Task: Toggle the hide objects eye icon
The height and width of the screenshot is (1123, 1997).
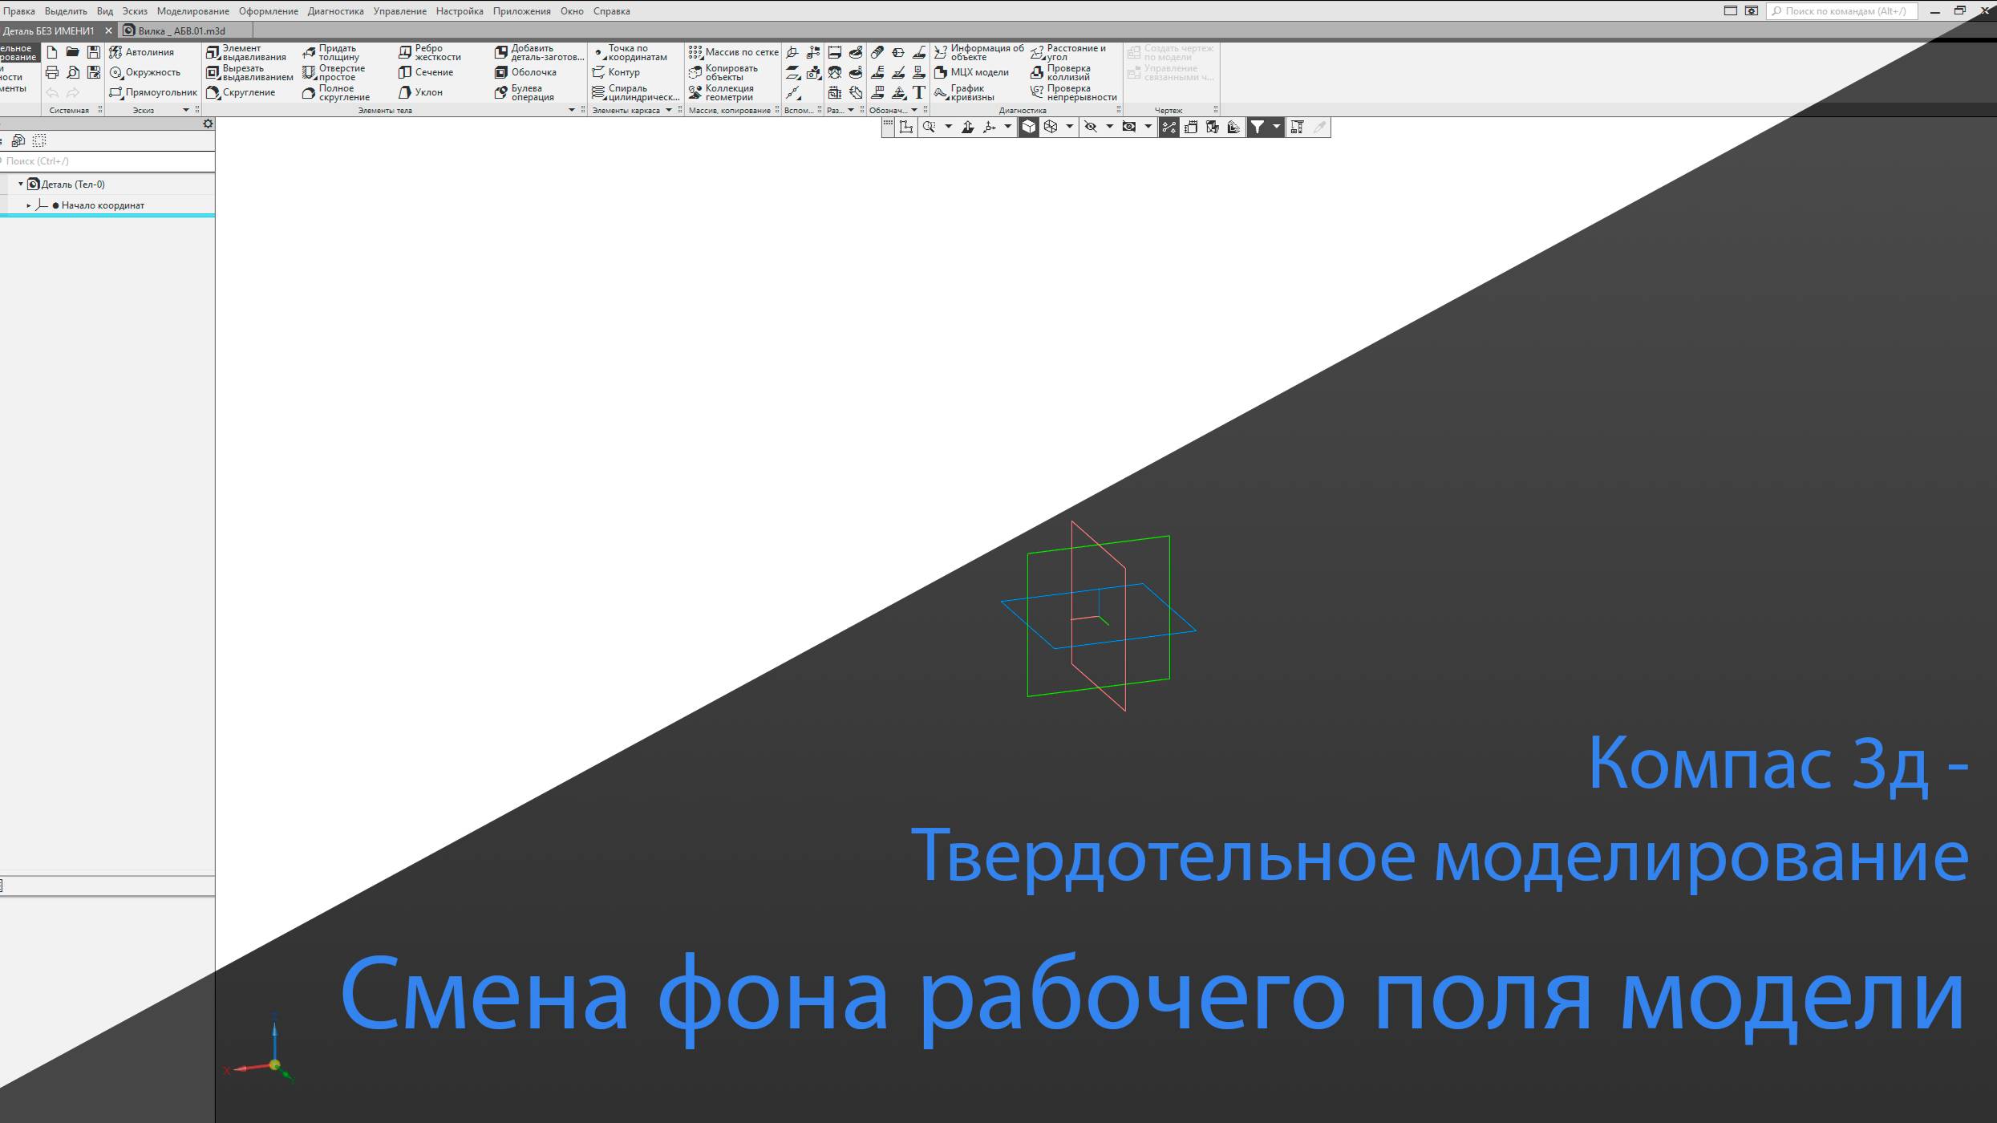Action: coord(1090,127)
